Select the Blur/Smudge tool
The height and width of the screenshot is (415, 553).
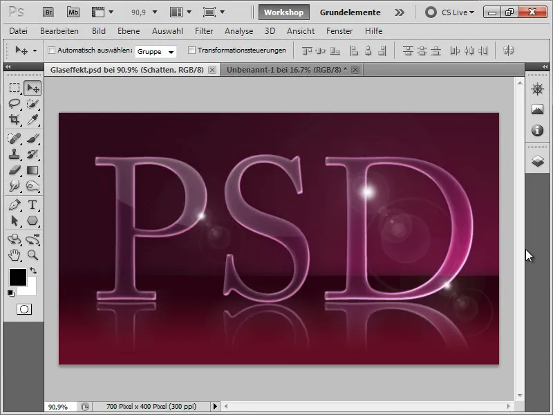15,186
